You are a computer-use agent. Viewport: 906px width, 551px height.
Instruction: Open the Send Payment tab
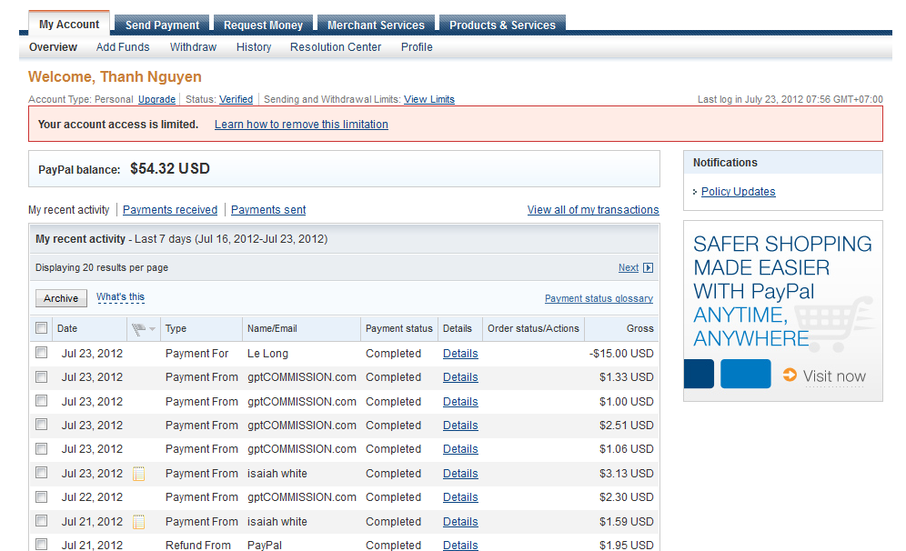coord(162,25)
